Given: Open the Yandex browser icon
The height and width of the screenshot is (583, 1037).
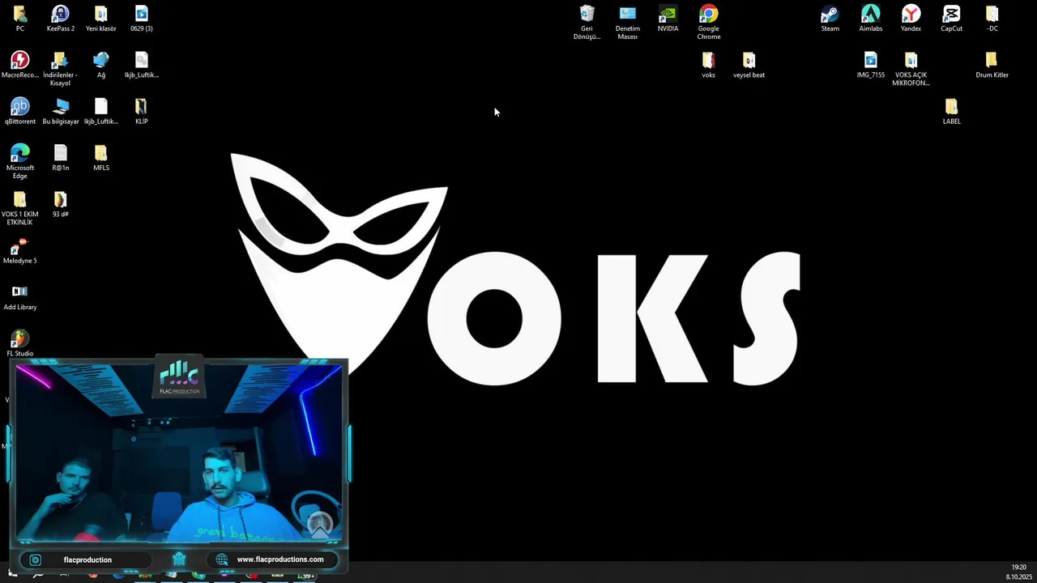Looking at the screenshot, I should pos(911,19).
